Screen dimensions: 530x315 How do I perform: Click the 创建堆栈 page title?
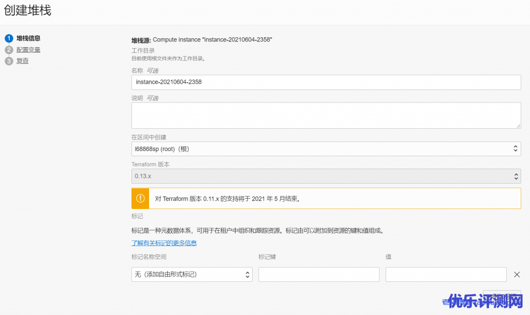click(x=28, y=10)
